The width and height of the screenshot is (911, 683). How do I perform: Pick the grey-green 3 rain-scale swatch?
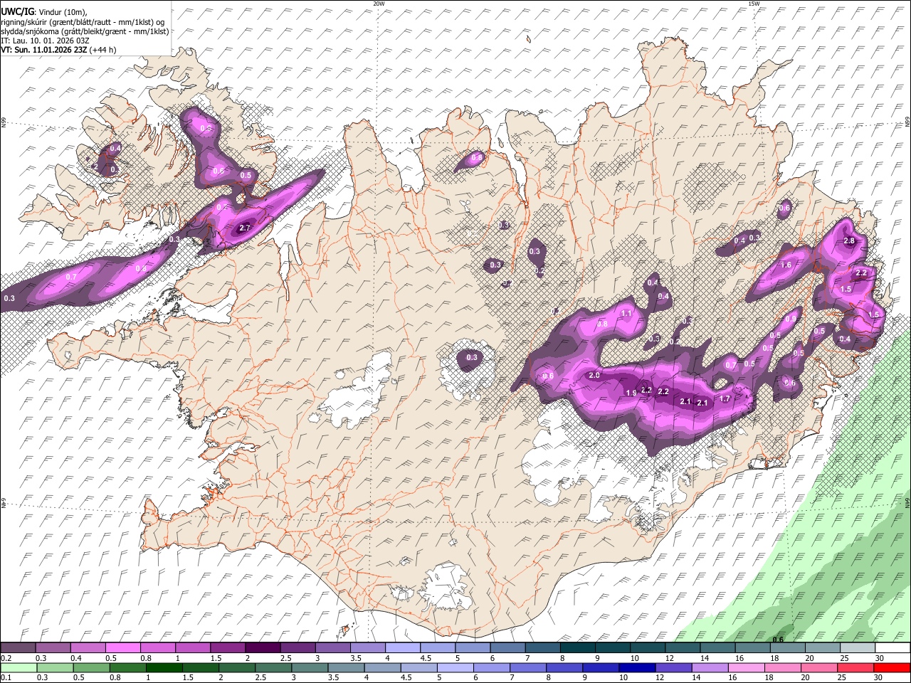coord(310,667)
